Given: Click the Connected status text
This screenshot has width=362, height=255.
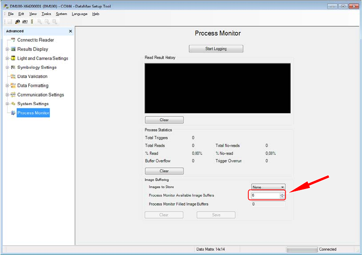Looking at the screenshot, I should pyautogui.click(x=328, y=249).
